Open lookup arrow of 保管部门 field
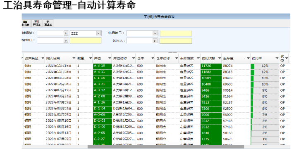 (66, 40)
